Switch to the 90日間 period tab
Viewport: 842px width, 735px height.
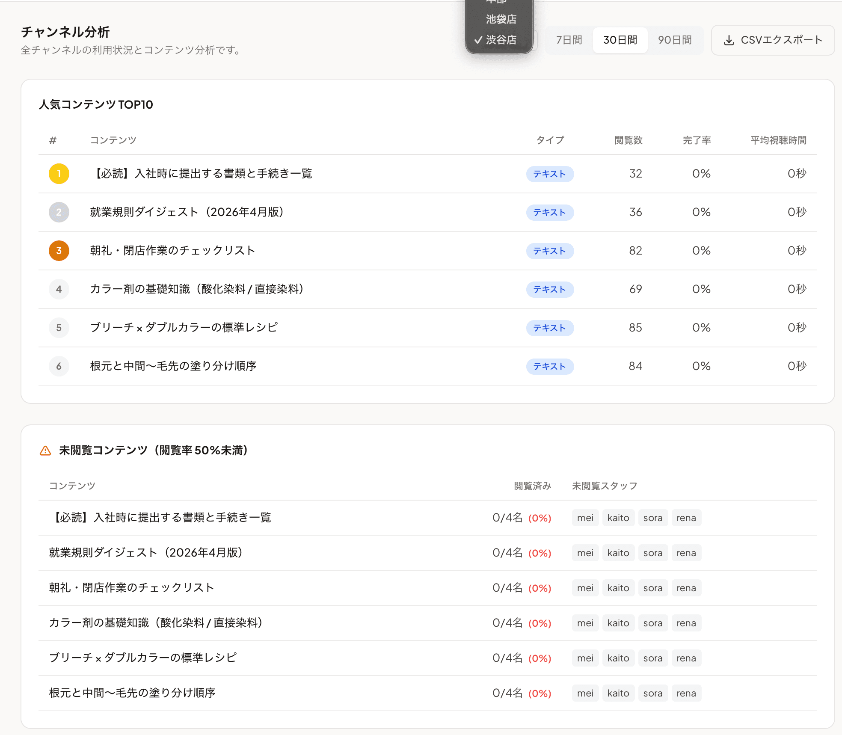[x=675, y=40]
